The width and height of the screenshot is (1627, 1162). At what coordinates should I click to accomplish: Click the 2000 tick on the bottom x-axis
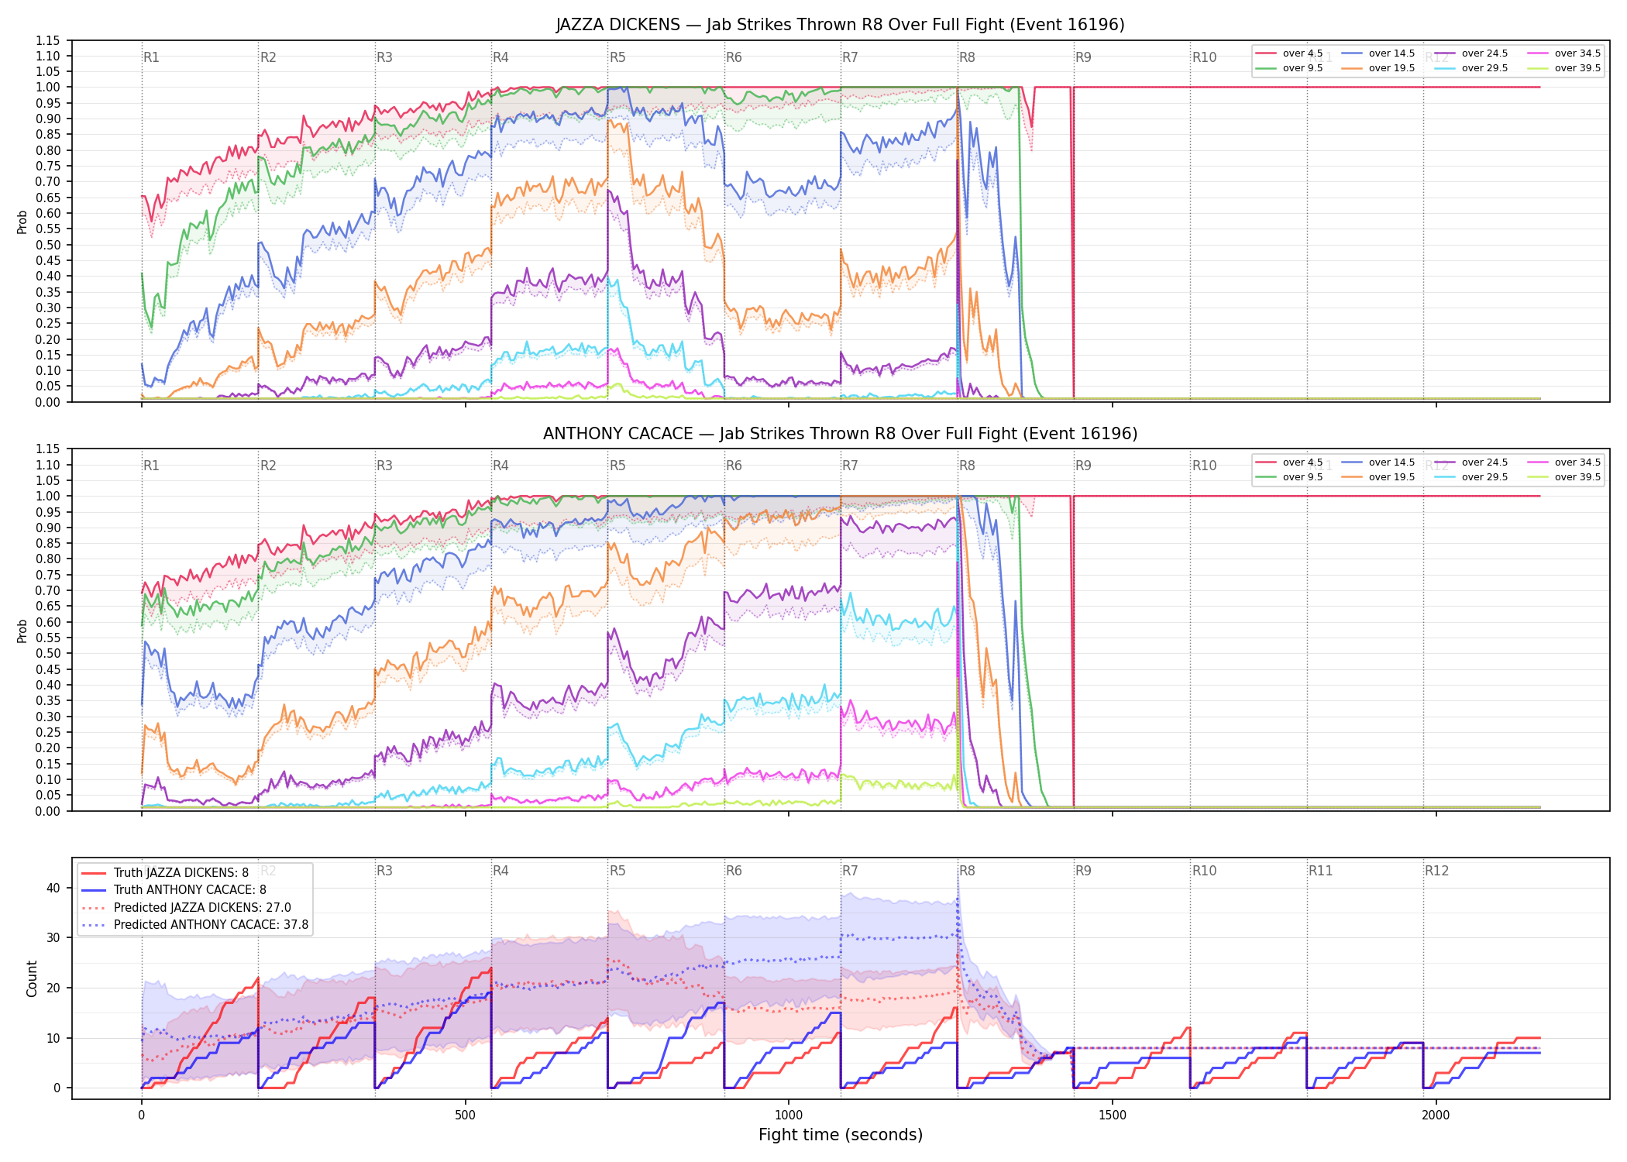[1436, 1115]
